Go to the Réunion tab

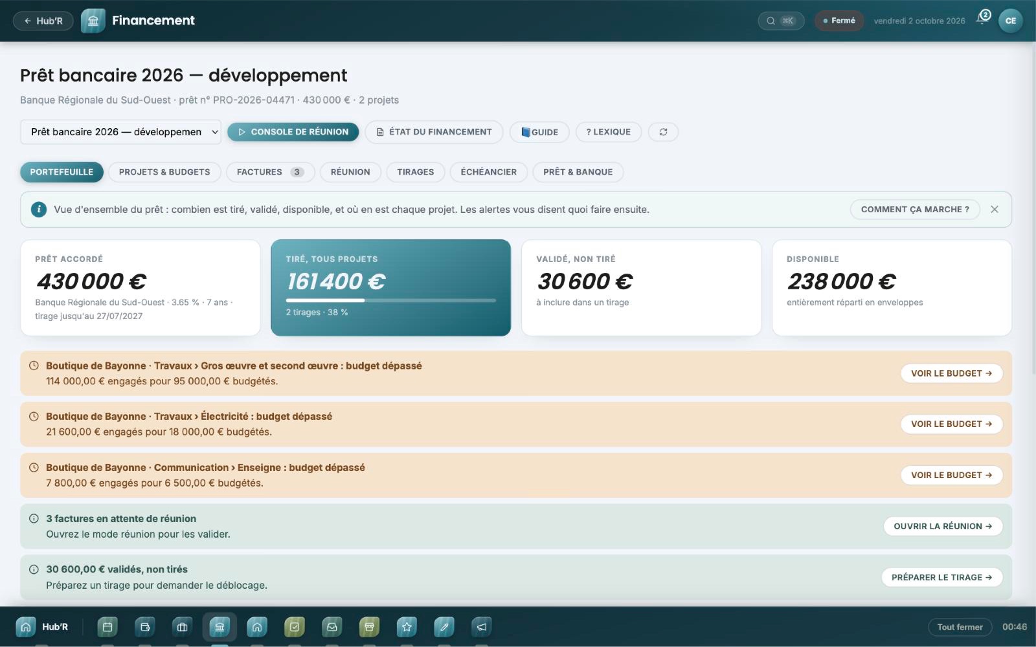(350, 172)
